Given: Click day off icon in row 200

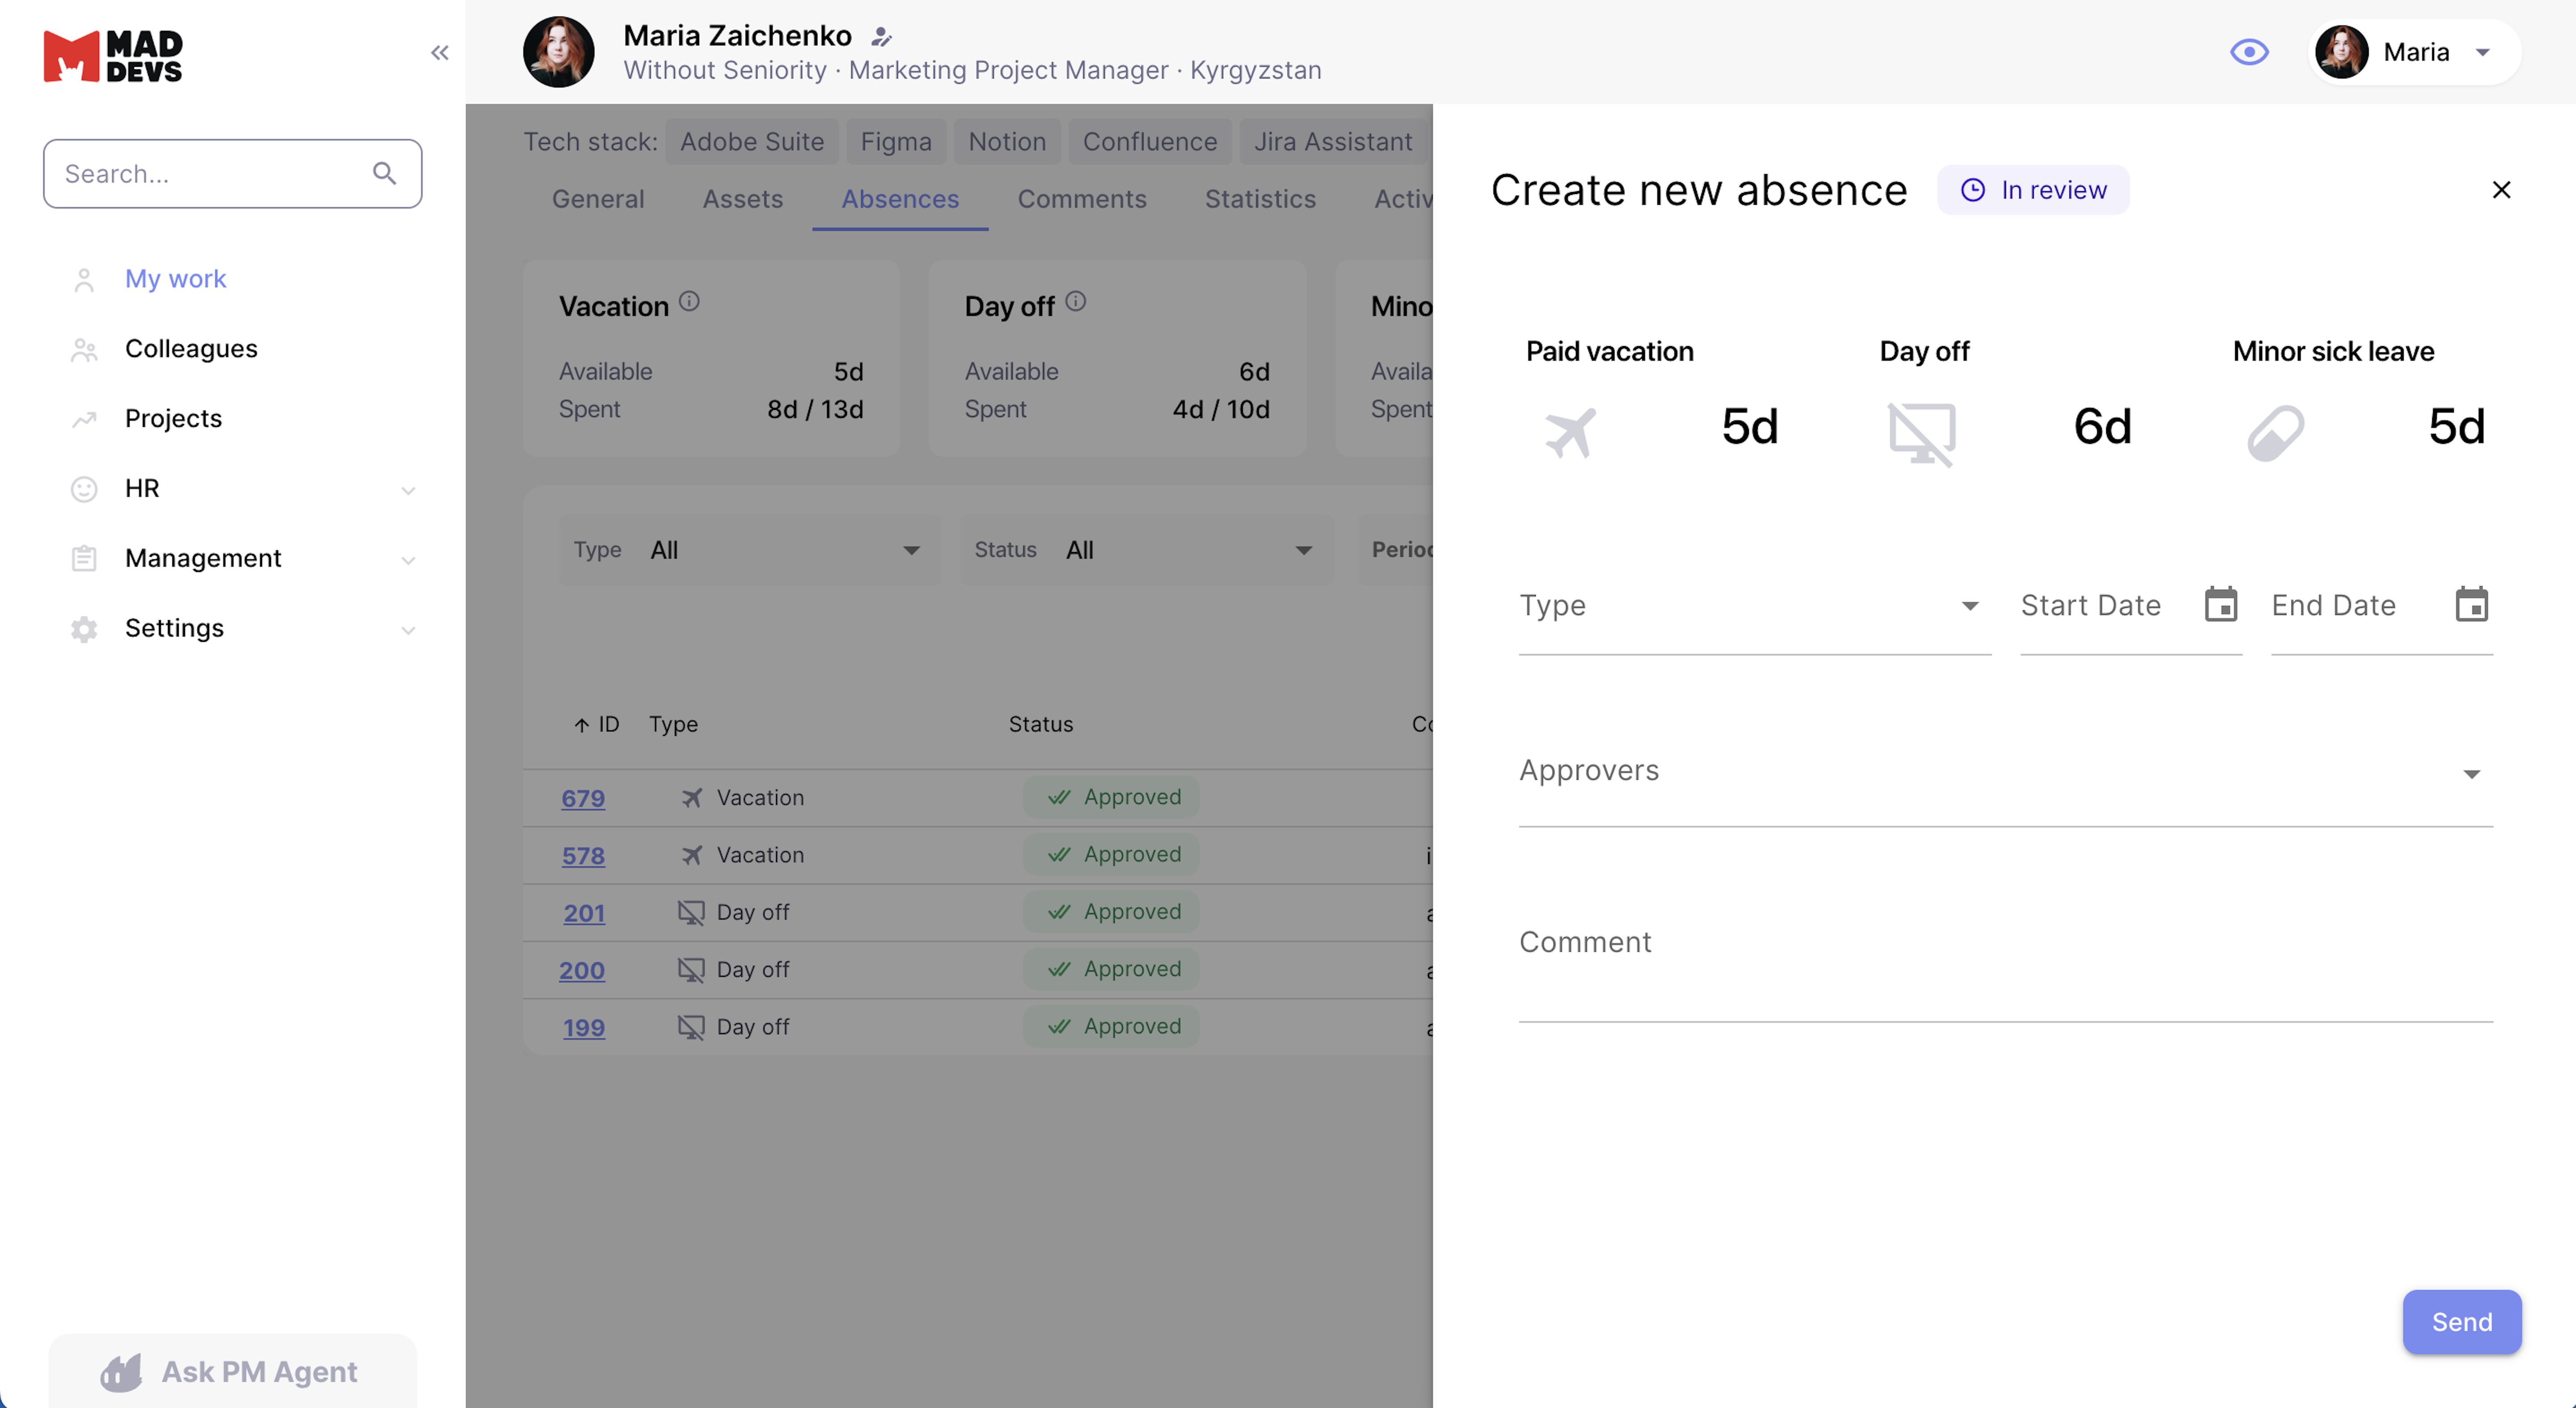Looking at the screenshot, I should tap(691, 970).
